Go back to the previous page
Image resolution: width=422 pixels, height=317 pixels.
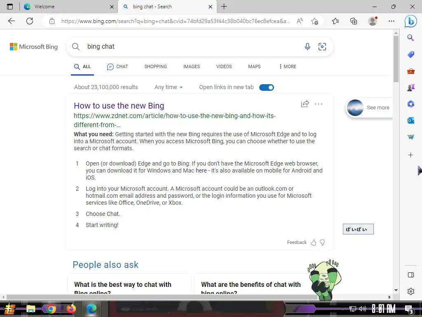click(x=11, y=21)
